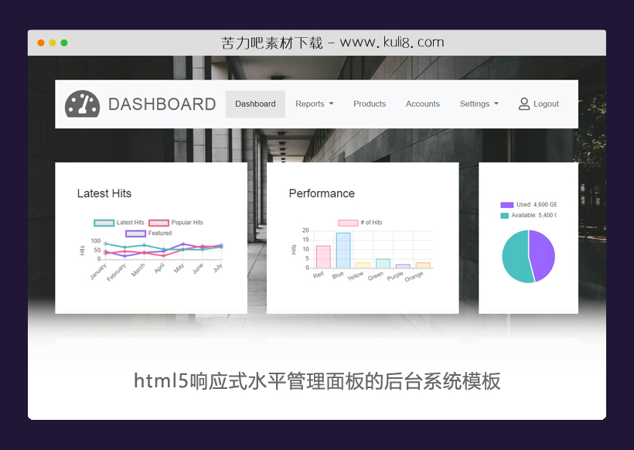Screen dimensions: 634x450
Task: Click the orange window control dot
Action: point(40,43)
